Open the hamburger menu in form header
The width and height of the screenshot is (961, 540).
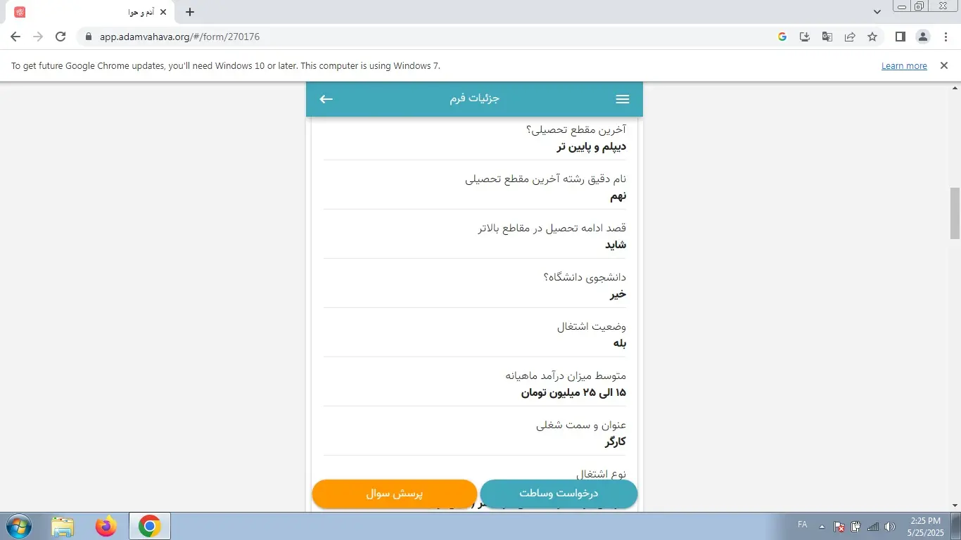point(622,99)
